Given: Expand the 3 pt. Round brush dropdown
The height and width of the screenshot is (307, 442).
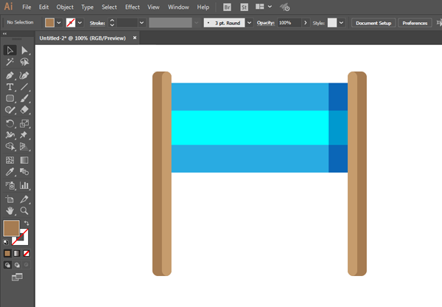Looking at the screenshot, I should click(249, 23).
